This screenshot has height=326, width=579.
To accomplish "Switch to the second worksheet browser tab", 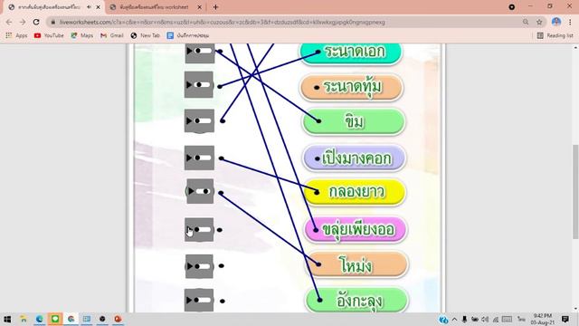I will (154, 7).
